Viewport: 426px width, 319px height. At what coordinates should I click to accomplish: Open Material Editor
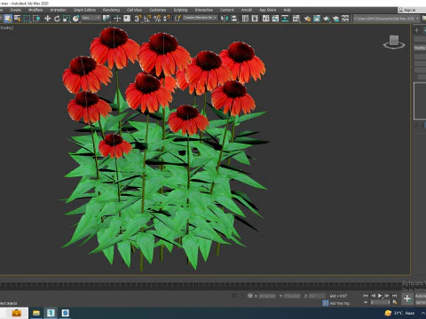(x=296, y=19)
